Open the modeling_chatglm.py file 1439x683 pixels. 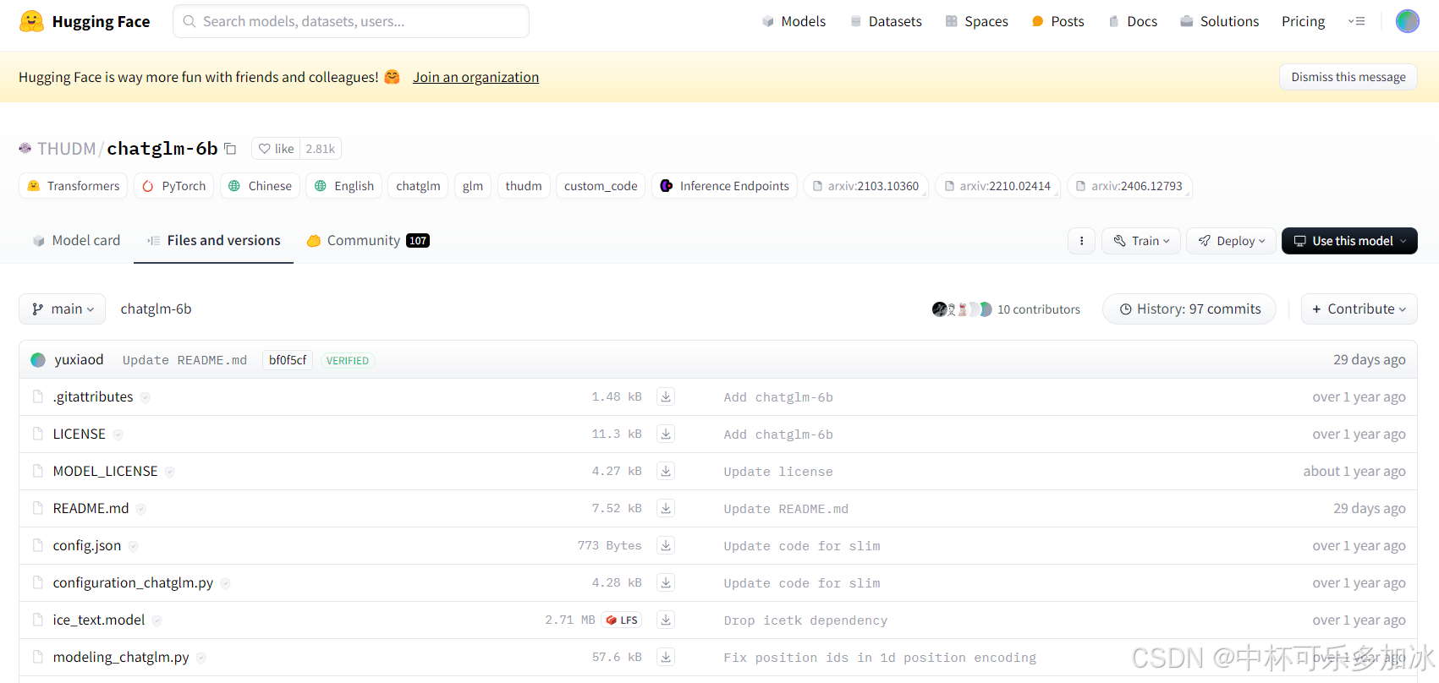[x=121, y=657]
